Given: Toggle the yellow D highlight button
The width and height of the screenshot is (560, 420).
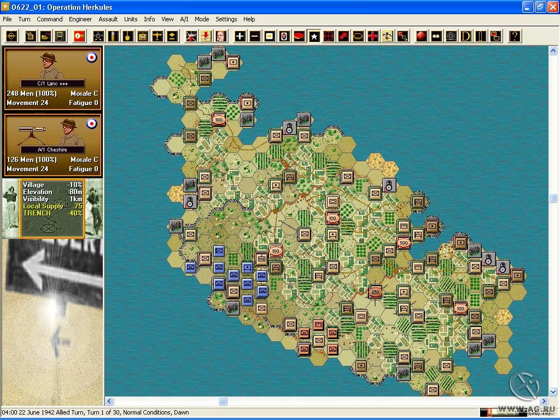Looking at the screenshot, I should click(466, 36).
